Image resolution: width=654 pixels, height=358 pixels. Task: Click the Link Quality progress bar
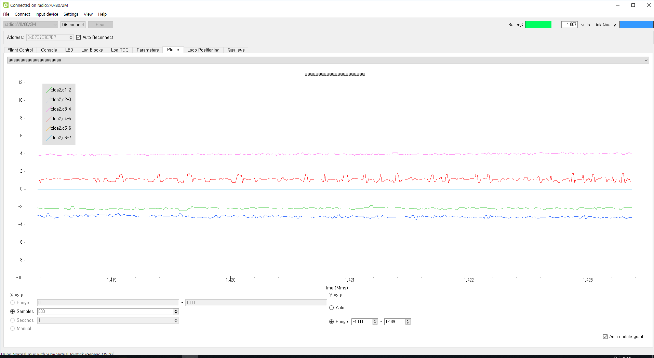pos(636,25)
